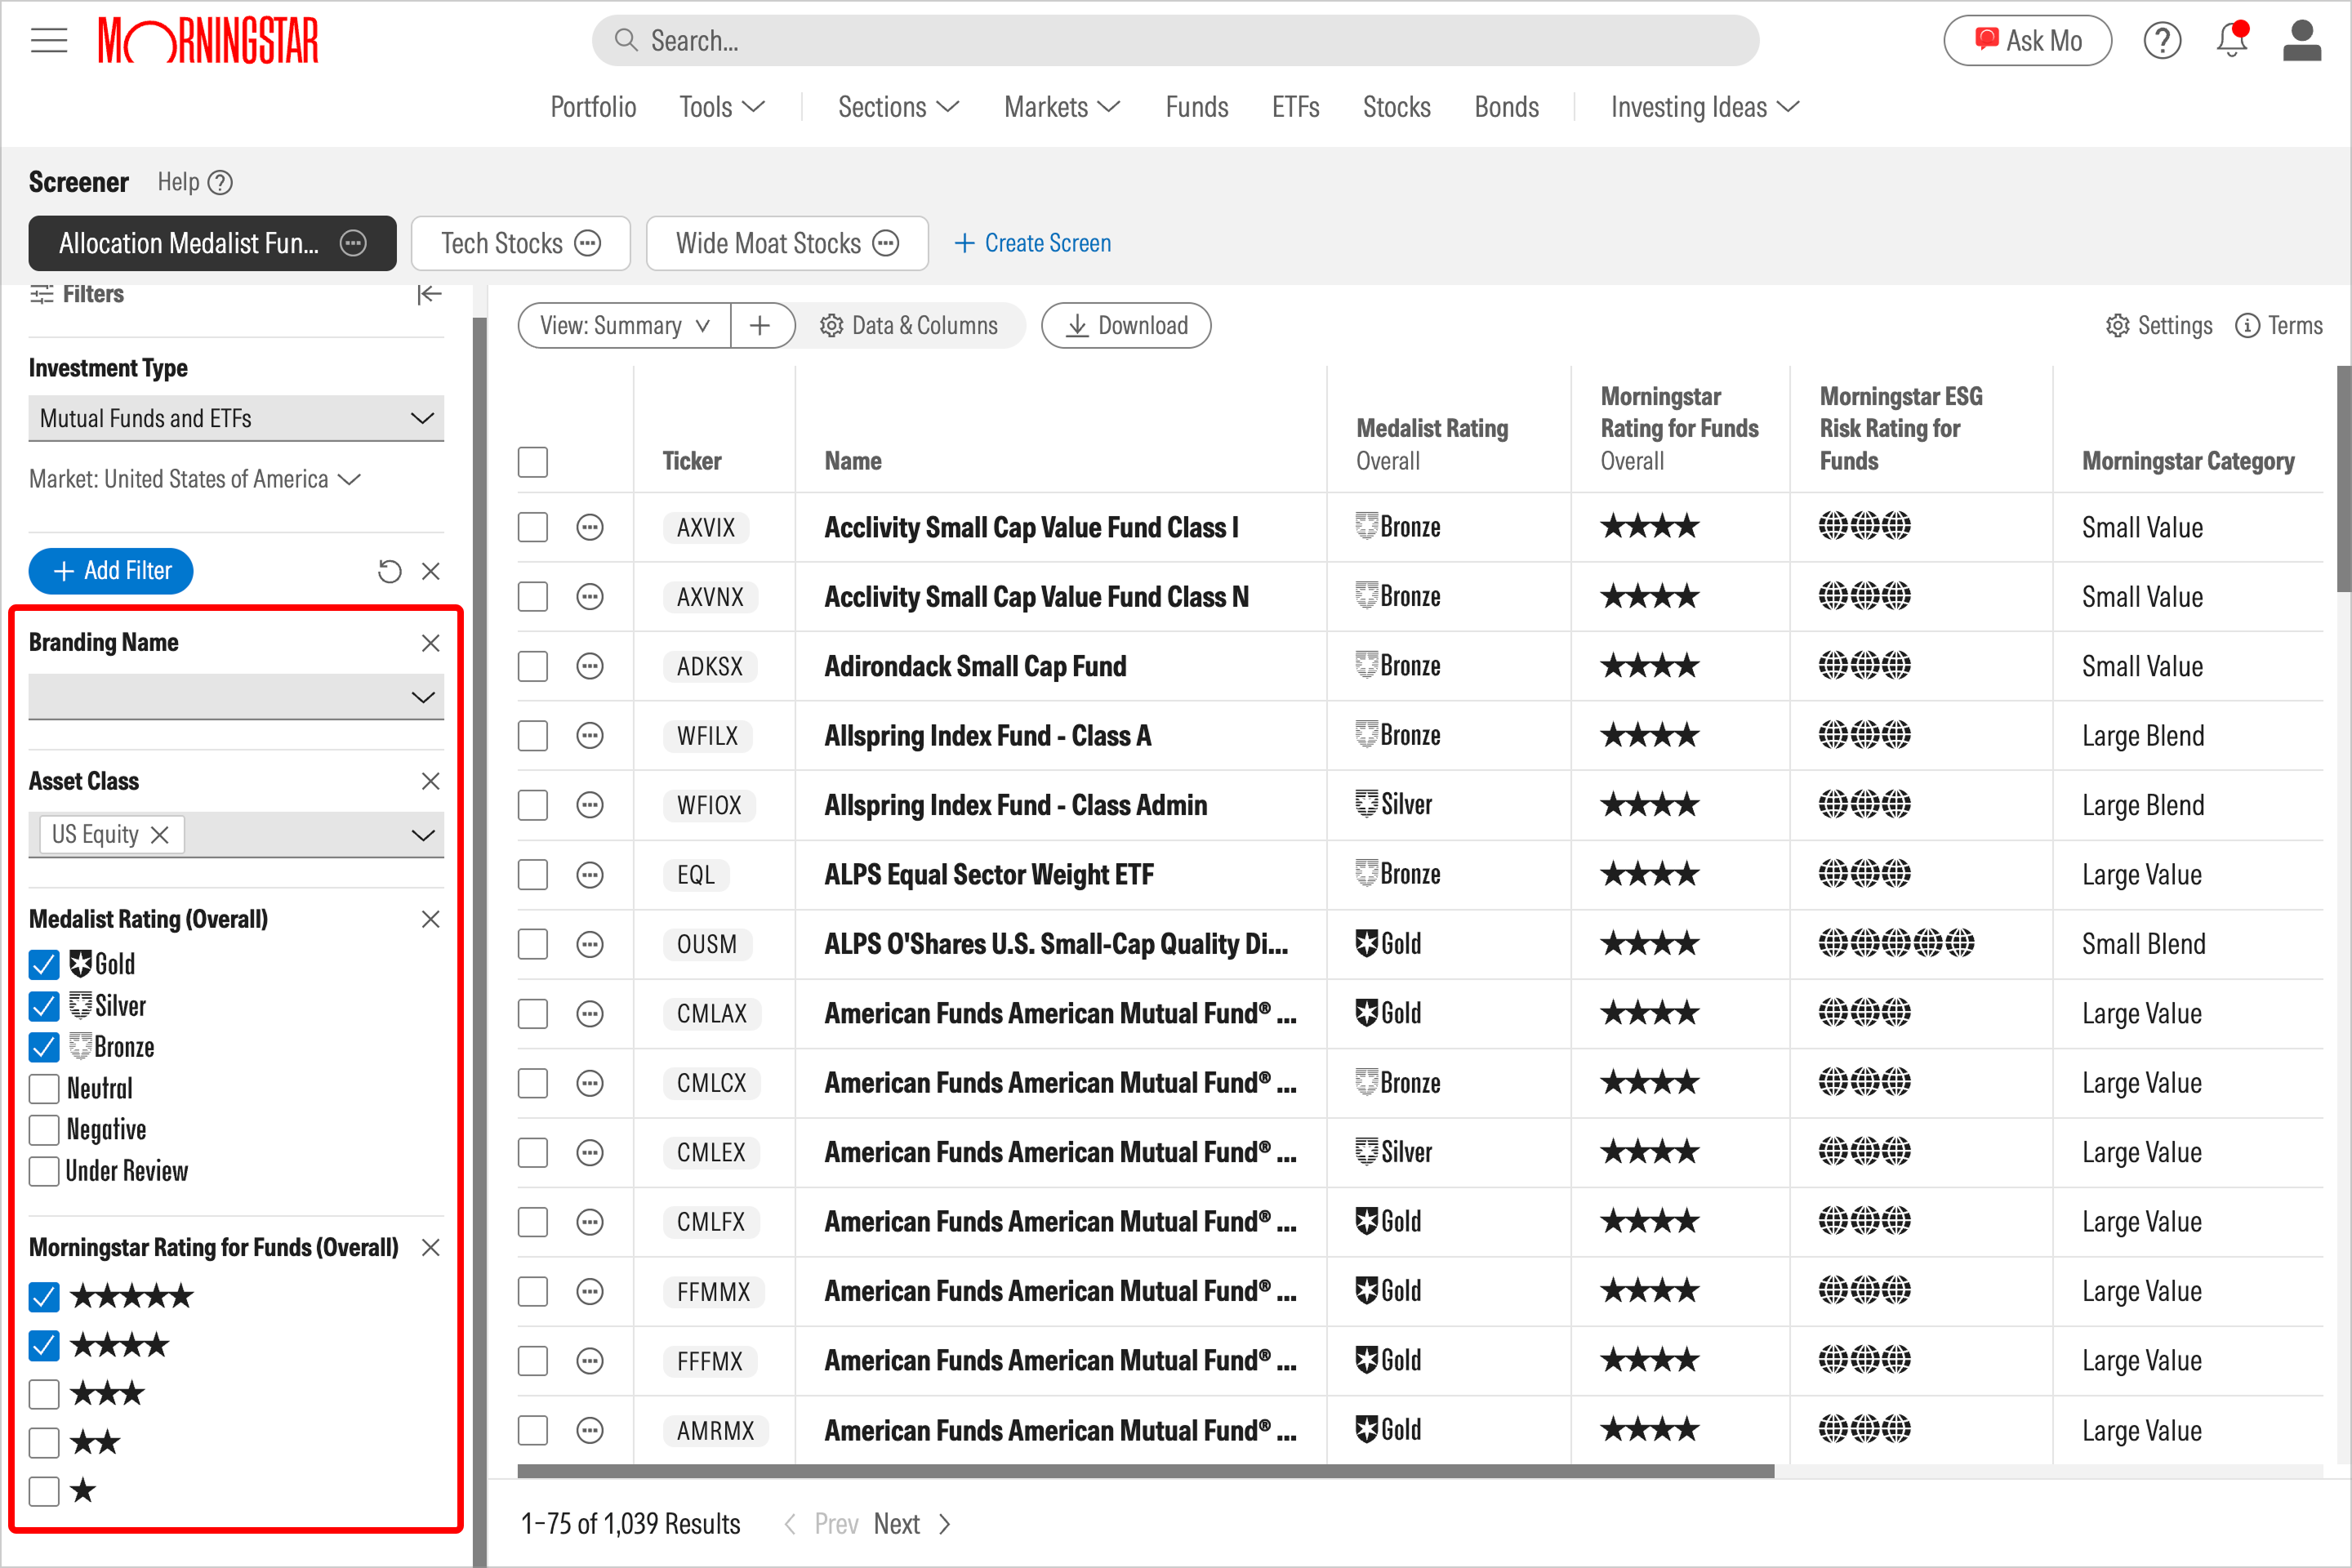Open options icon on Wide Moat Stocks
The image size is (2352, 1568).
point(886,243)
